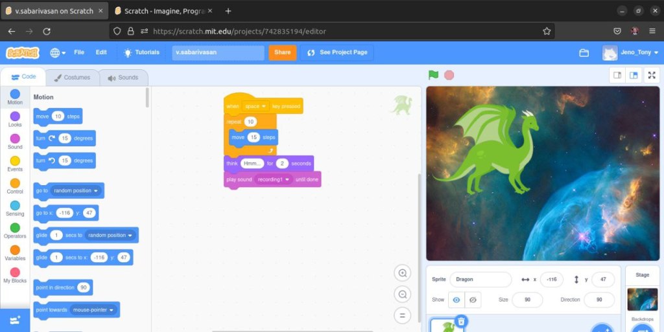
Task: Enter full screen stage mode
Action: point(652,75)
